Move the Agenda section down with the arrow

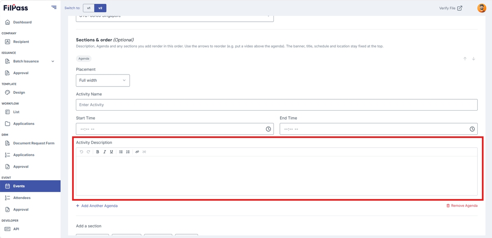(474, 59)
